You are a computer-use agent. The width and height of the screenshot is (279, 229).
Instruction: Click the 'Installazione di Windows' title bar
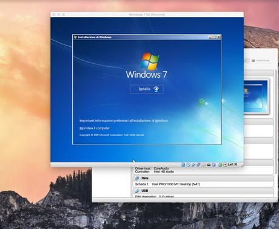(x=147, y=37)
